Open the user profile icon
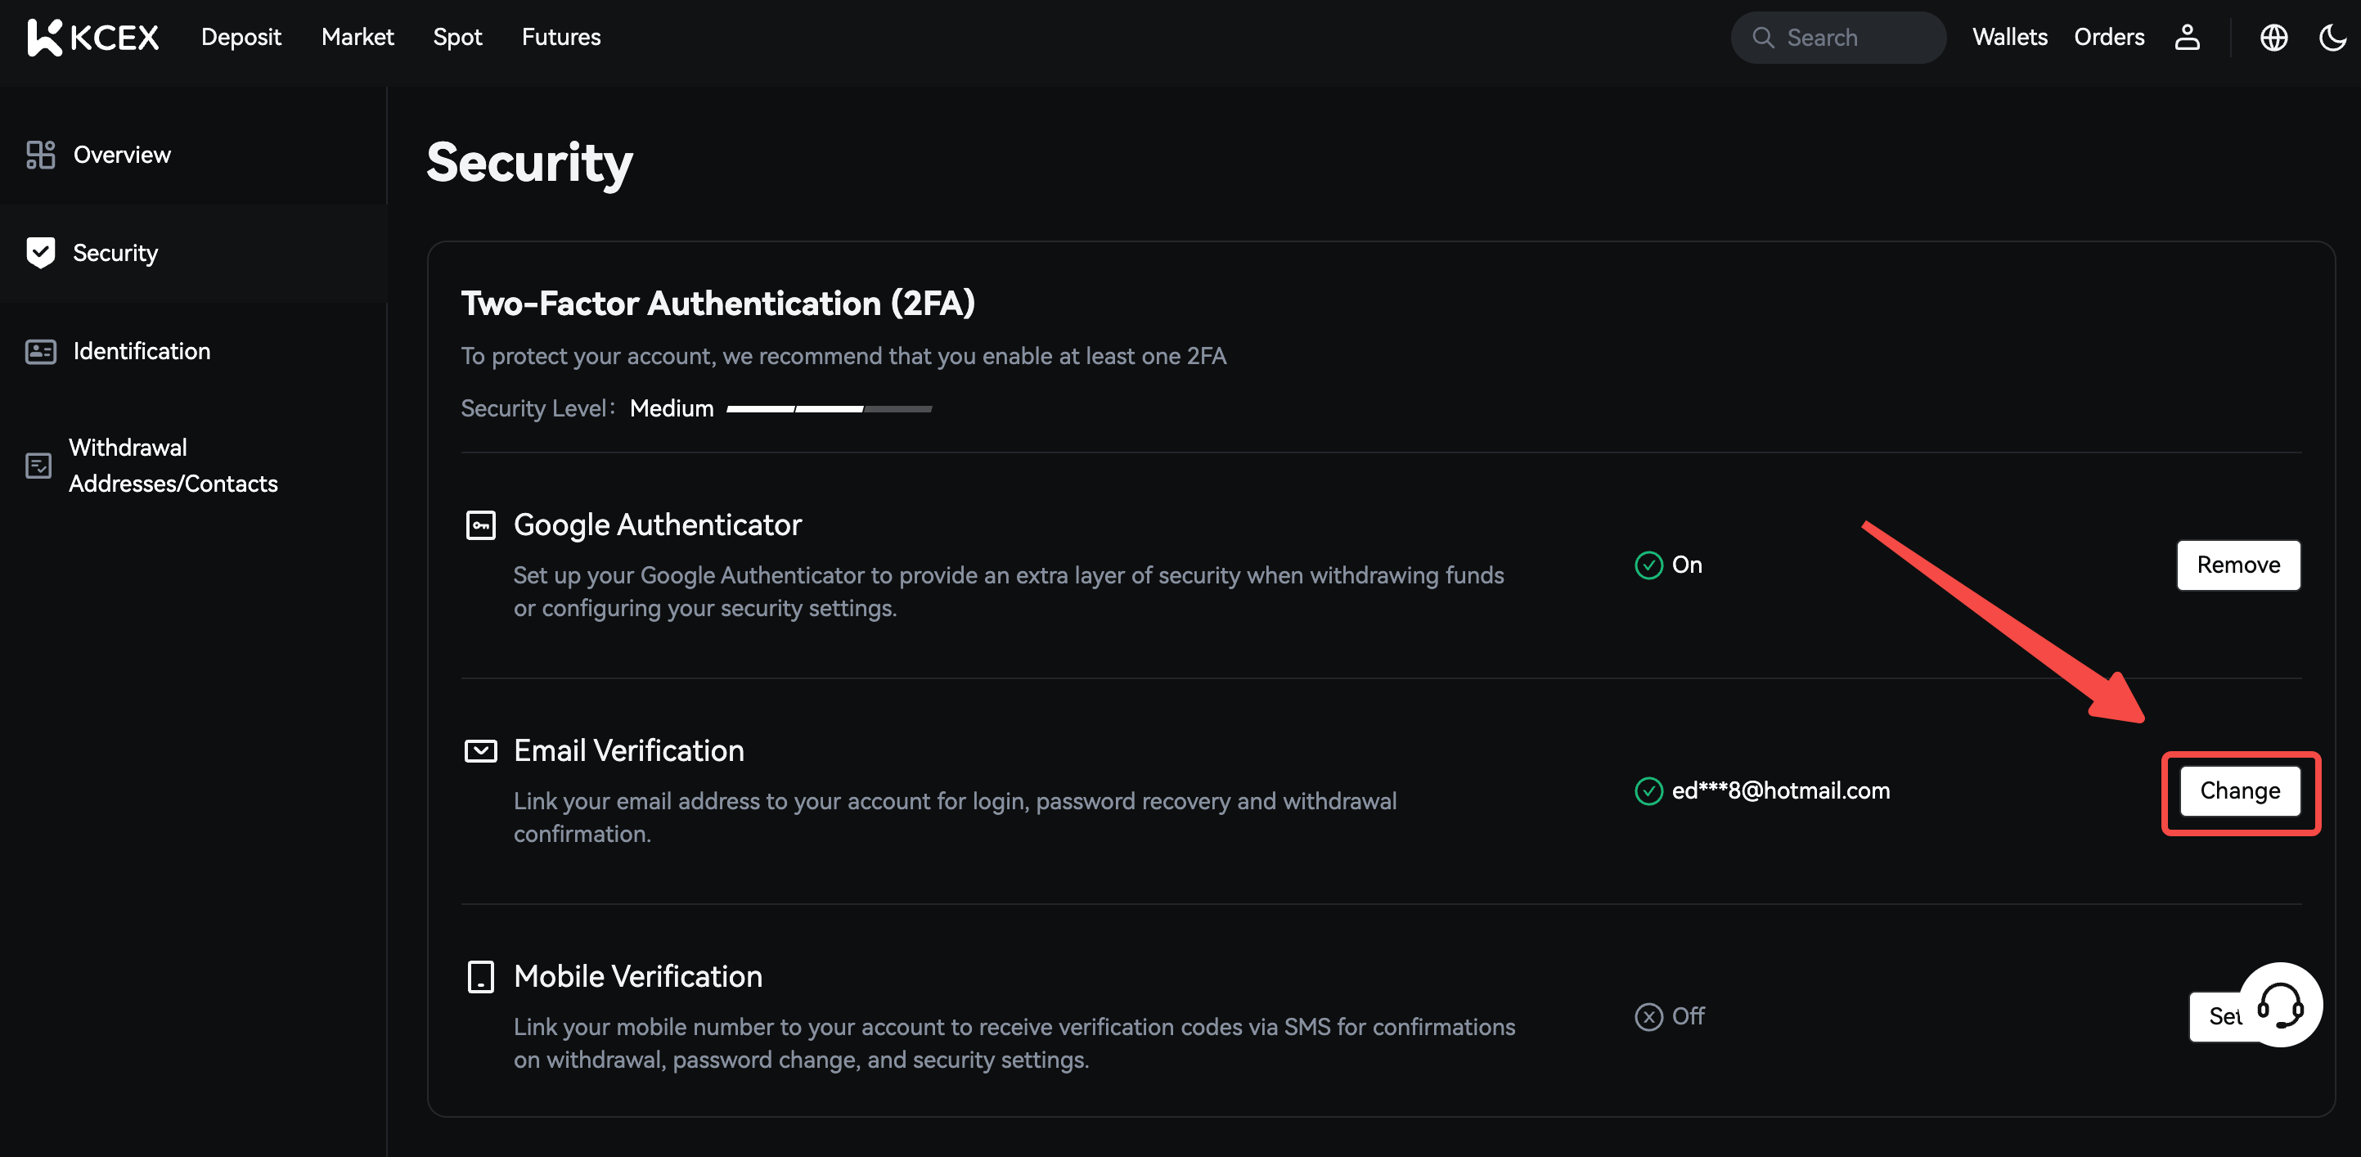The image size is (2361, 1157). pos(2187,38)
